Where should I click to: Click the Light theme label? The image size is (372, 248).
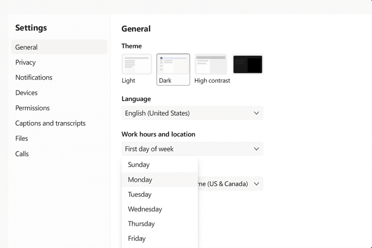[x=128, y=81]
